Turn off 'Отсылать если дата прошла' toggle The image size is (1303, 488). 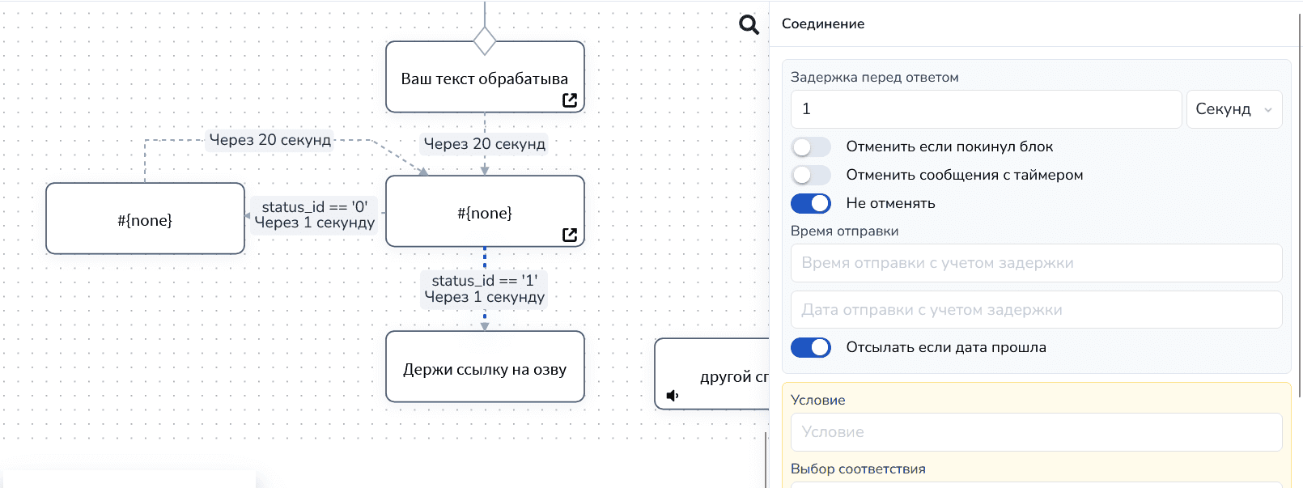click(x=811, y=347)
